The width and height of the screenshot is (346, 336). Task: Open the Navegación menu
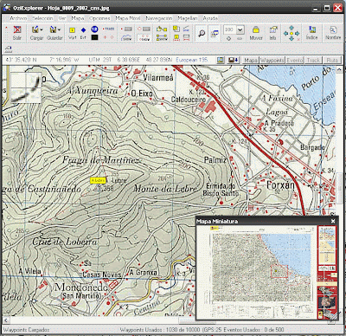159,18
